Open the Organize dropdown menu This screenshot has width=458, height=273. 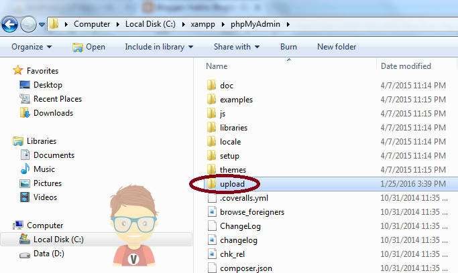[x=32, y=47]
